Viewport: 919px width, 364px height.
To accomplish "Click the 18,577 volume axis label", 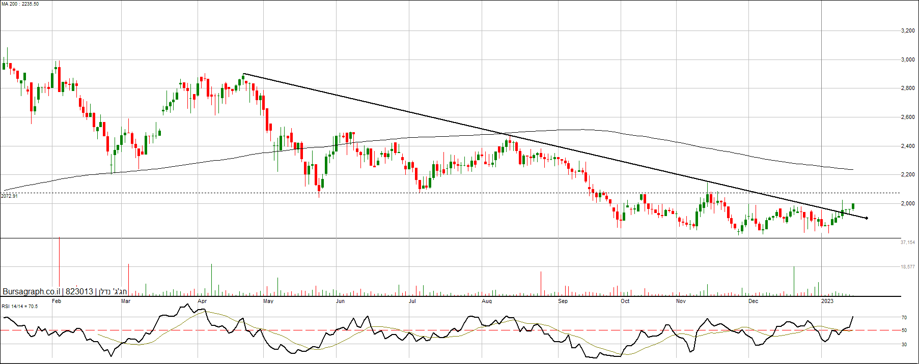I will tap(907, 267).
